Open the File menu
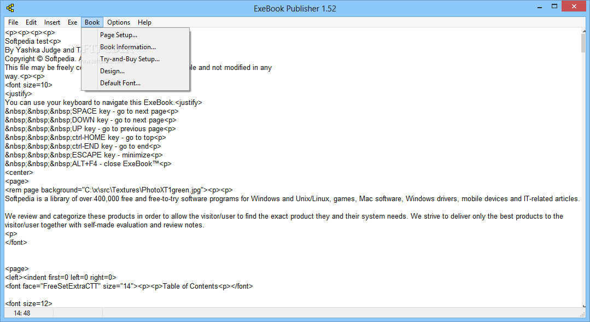The image size is (590, 322). point(13,22)
